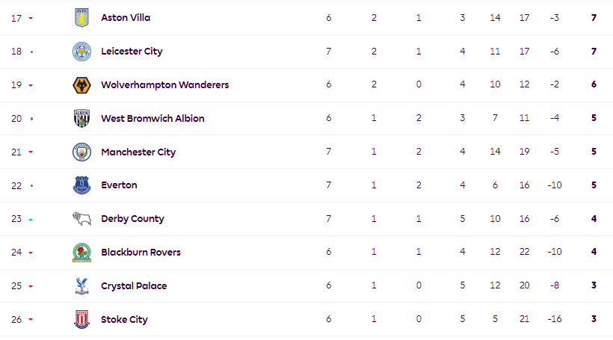Image resolution: width=613 pixels, height=340 pixels.
Task: Click the Aston Villa club crest
Action: (81, 18)
